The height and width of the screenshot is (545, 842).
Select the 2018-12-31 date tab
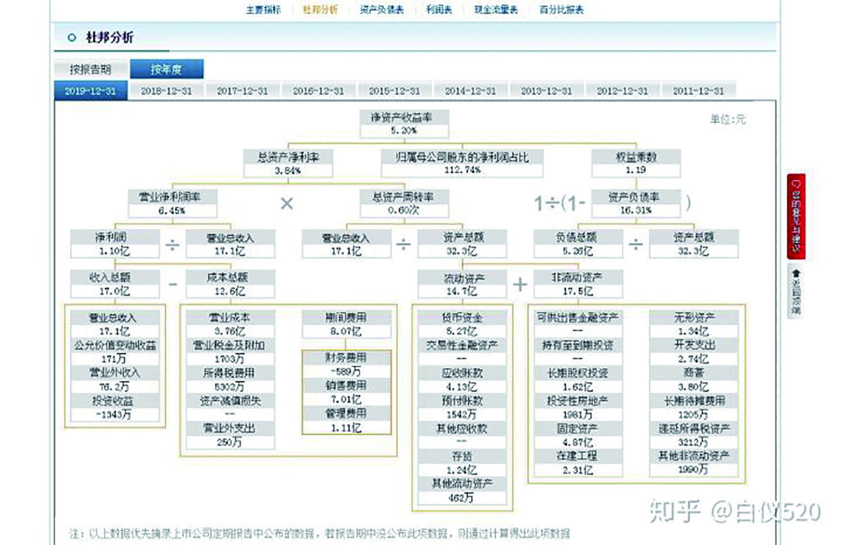pyautogui.click(x=166, y=91)
